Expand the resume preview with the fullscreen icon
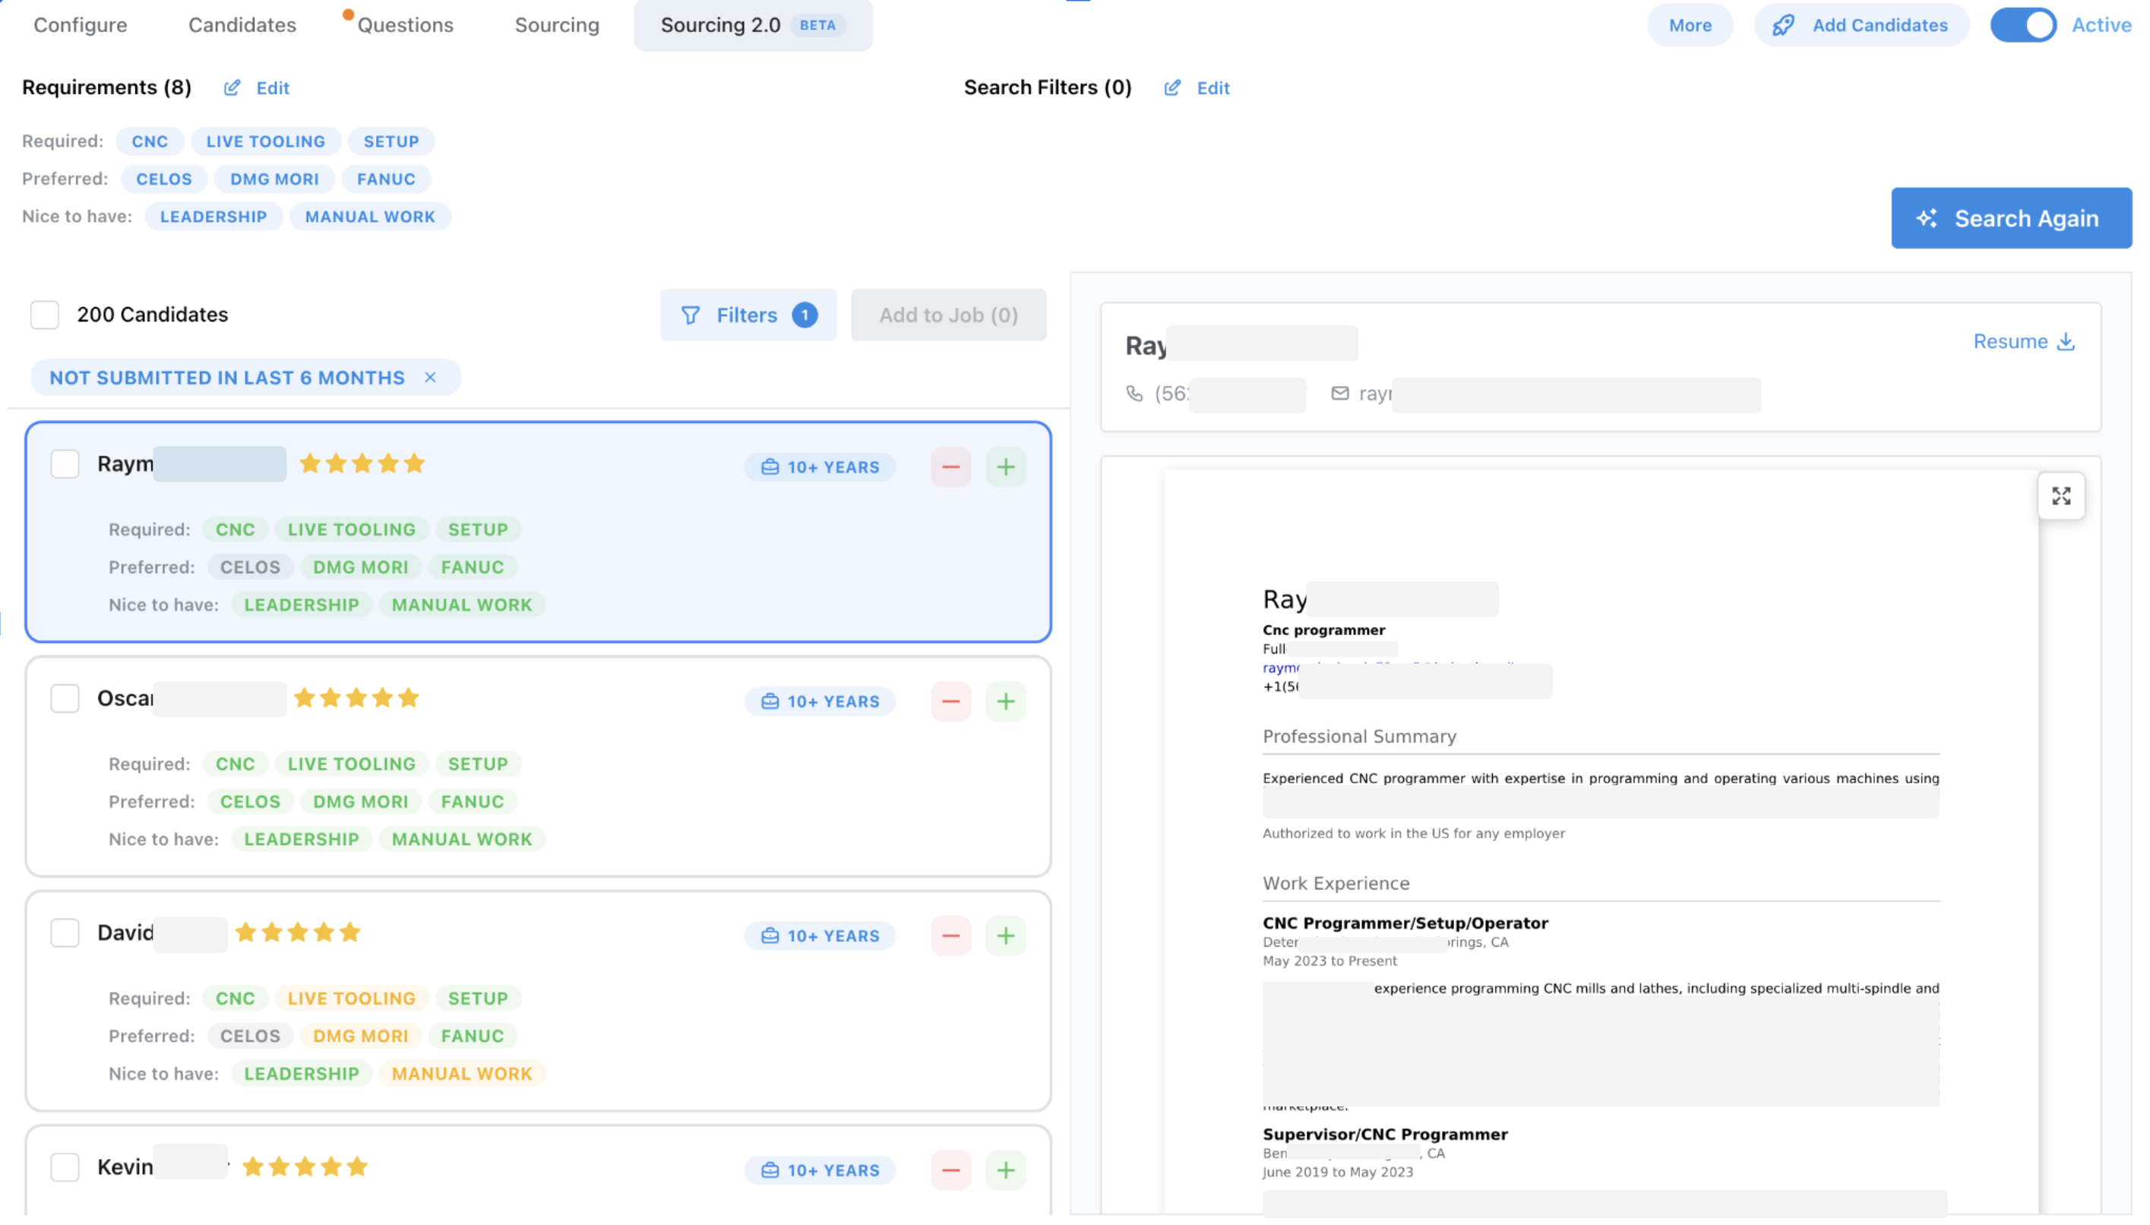2150x1225 pixels. point(2062,496)
